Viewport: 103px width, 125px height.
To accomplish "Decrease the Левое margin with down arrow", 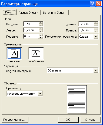I will tap(41, 31).
